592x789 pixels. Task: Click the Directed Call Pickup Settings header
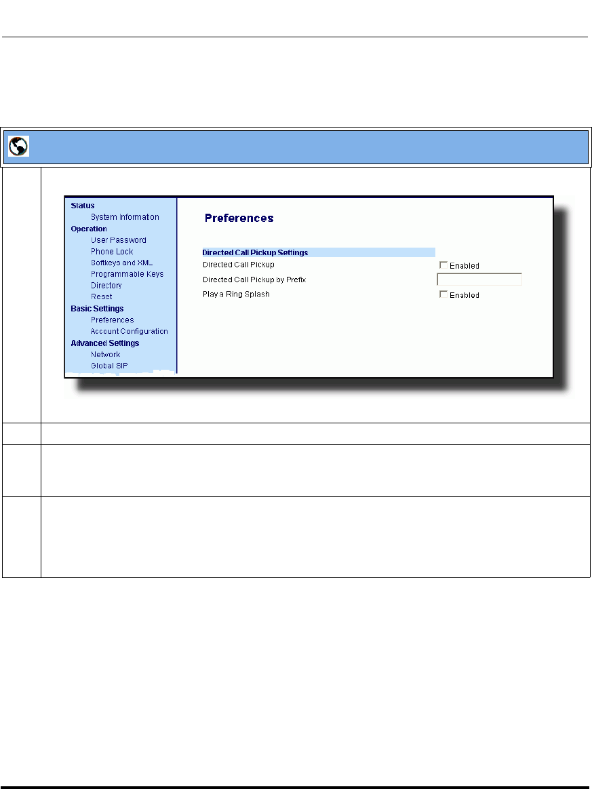tap(319, 252)
